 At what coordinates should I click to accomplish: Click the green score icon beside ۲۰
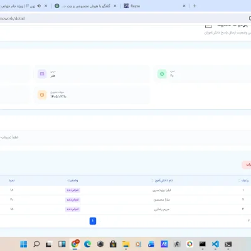tap(162, 74)
